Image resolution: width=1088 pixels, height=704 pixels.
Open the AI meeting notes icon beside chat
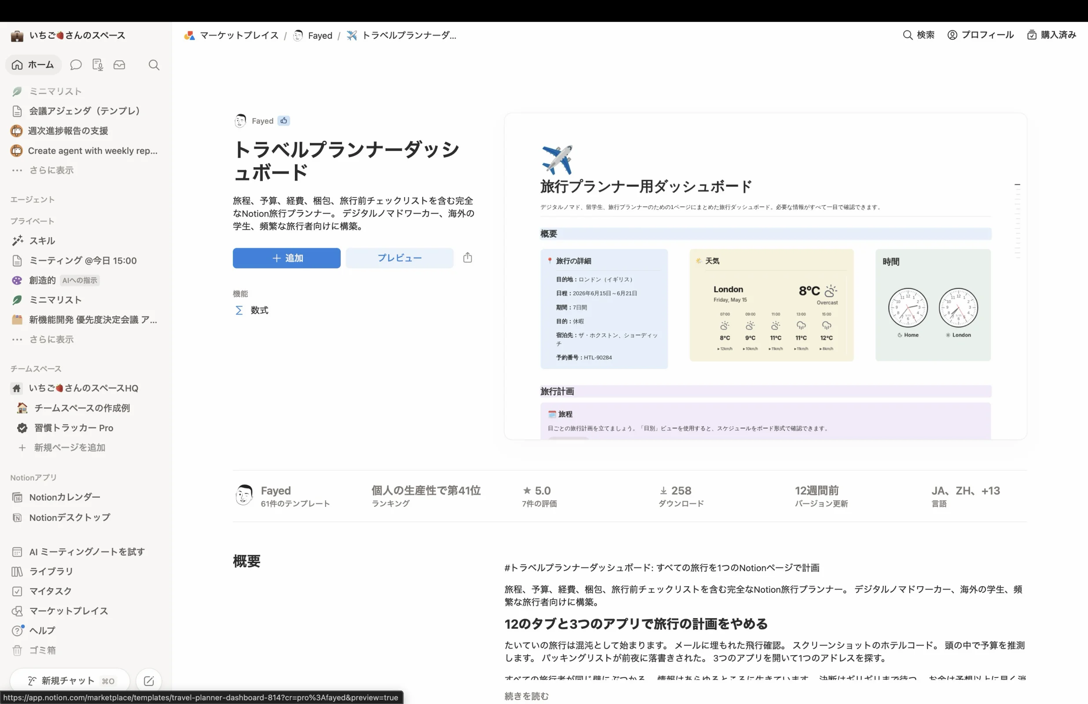[x=97, y=65]
